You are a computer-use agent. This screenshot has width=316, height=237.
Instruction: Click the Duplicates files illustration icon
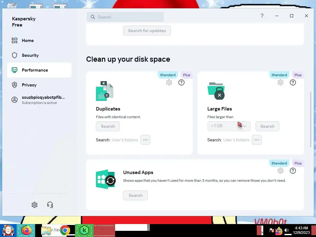104,91
